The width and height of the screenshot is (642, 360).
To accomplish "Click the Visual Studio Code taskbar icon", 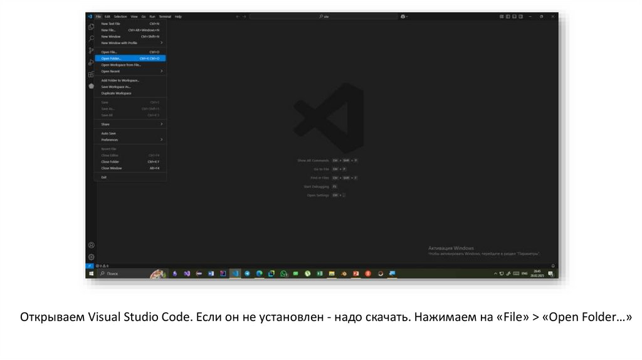I will click(235, 273).
